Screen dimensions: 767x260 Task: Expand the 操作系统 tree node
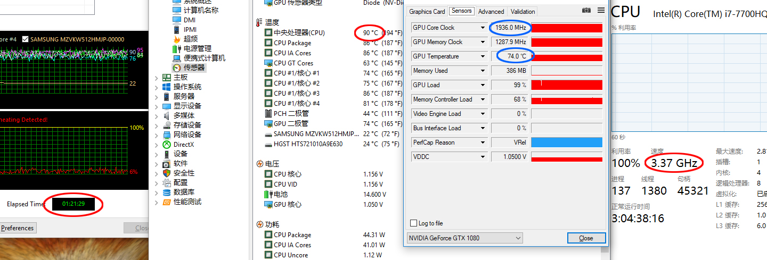pos(157,87)
